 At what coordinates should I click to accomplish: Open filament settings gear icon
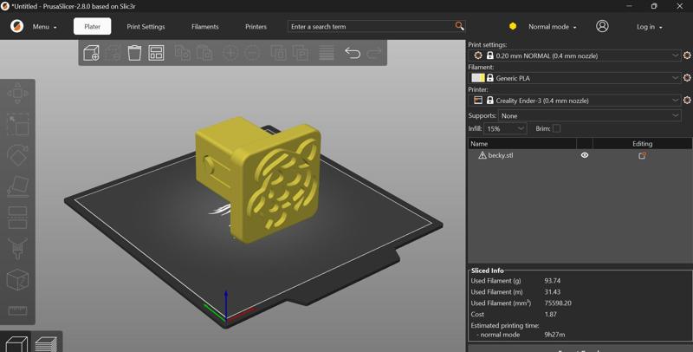coord(687,78)
